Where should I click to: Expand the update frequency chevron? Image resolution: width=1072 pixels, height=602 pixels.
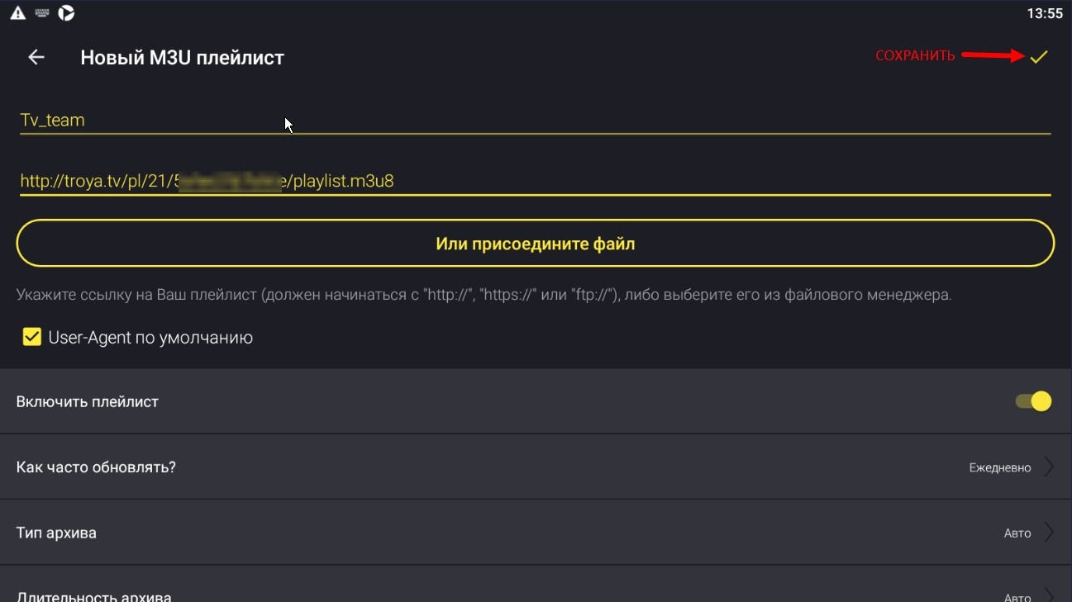point(1049,467)
